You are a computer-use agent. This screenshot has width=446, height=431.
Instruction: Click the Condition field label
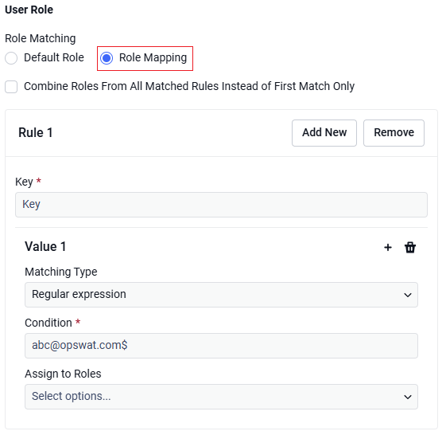(48, 323)
